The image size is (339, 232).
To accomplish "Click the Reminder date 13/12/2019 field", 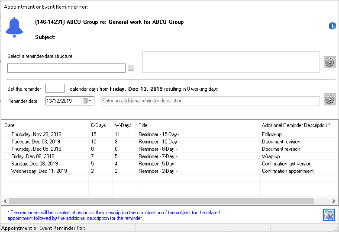I will pos(70,101).
